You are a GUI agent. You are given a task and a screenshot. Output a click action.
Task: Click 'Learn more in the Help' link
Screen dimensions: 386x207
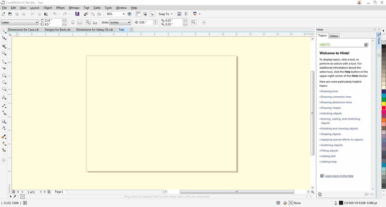[339, 176]
